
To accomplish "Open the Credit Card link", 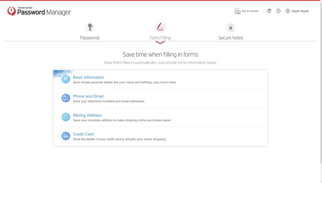I will [x=83, y=134].
